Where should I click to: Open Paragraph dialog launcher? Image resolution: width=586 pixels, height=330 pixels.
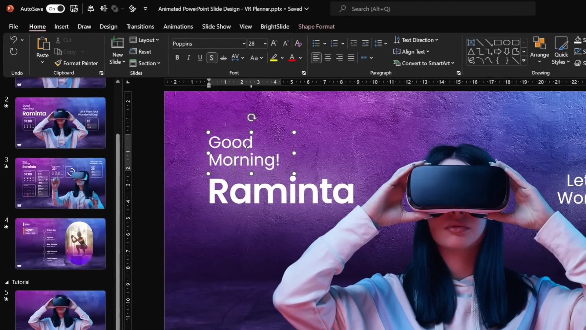[x=458, y=73]
